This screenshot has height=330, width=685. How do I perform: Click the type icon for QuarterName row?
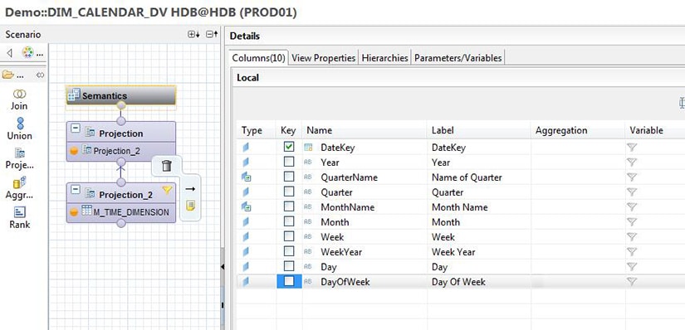246,177
